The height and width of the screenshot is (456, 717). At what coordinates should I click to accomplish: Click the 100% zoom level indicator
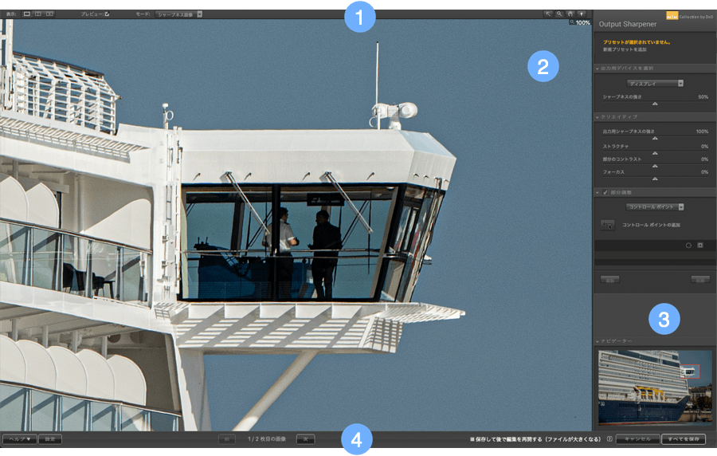click(580, 22)
